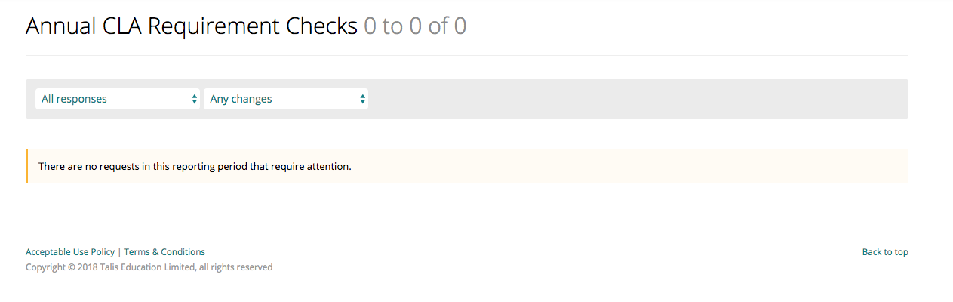Click the arrows icon on All responses selector

[x=194, y=99]
